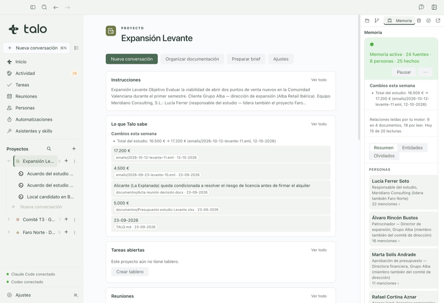Click Crear tablero button
Screen dimensions: 444x303
click(130, 272)
